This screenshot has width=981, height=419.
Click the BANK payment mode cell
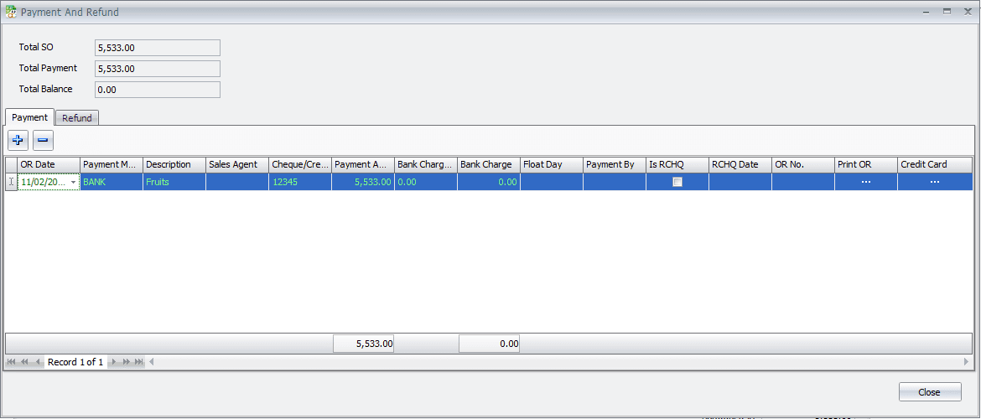tap(112, 182)
